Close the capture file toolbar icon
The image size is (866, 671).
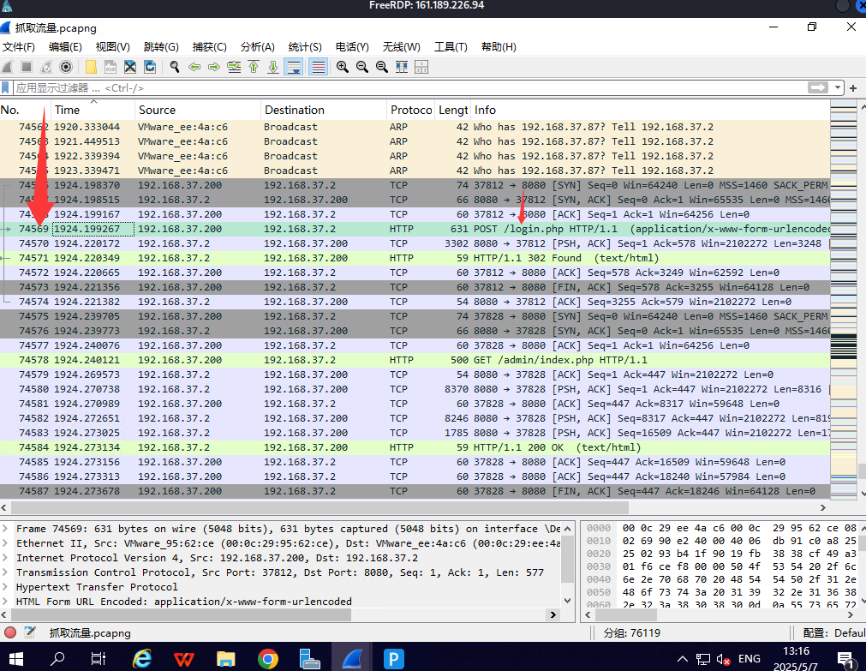point(130,67)
